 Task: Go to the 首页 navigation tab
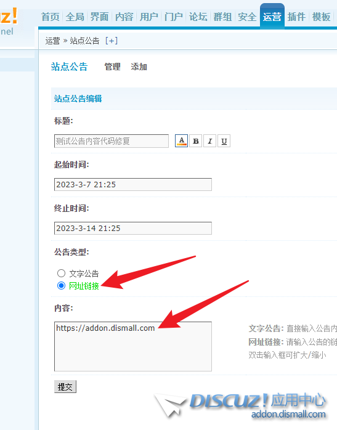pos(51,17)
